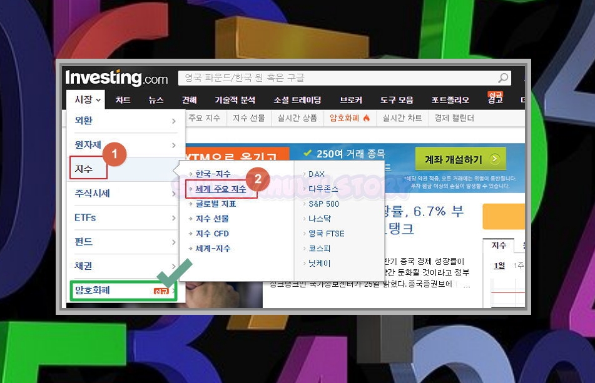Screen dimensions: 595x383
Task: Select 외환 in the market menu
Action: pos(83,121)
